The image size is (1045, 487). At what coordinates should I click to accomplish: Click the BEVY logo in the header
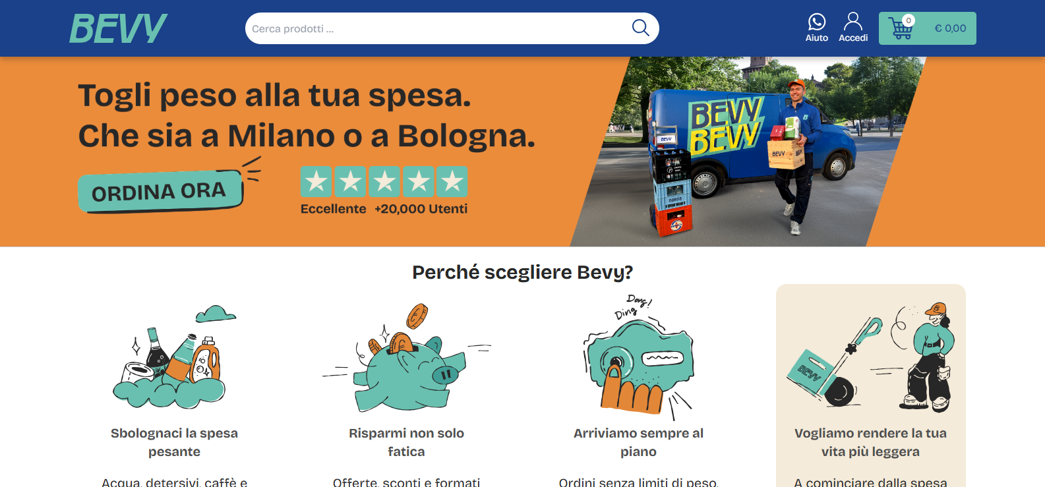pos(119,28)
